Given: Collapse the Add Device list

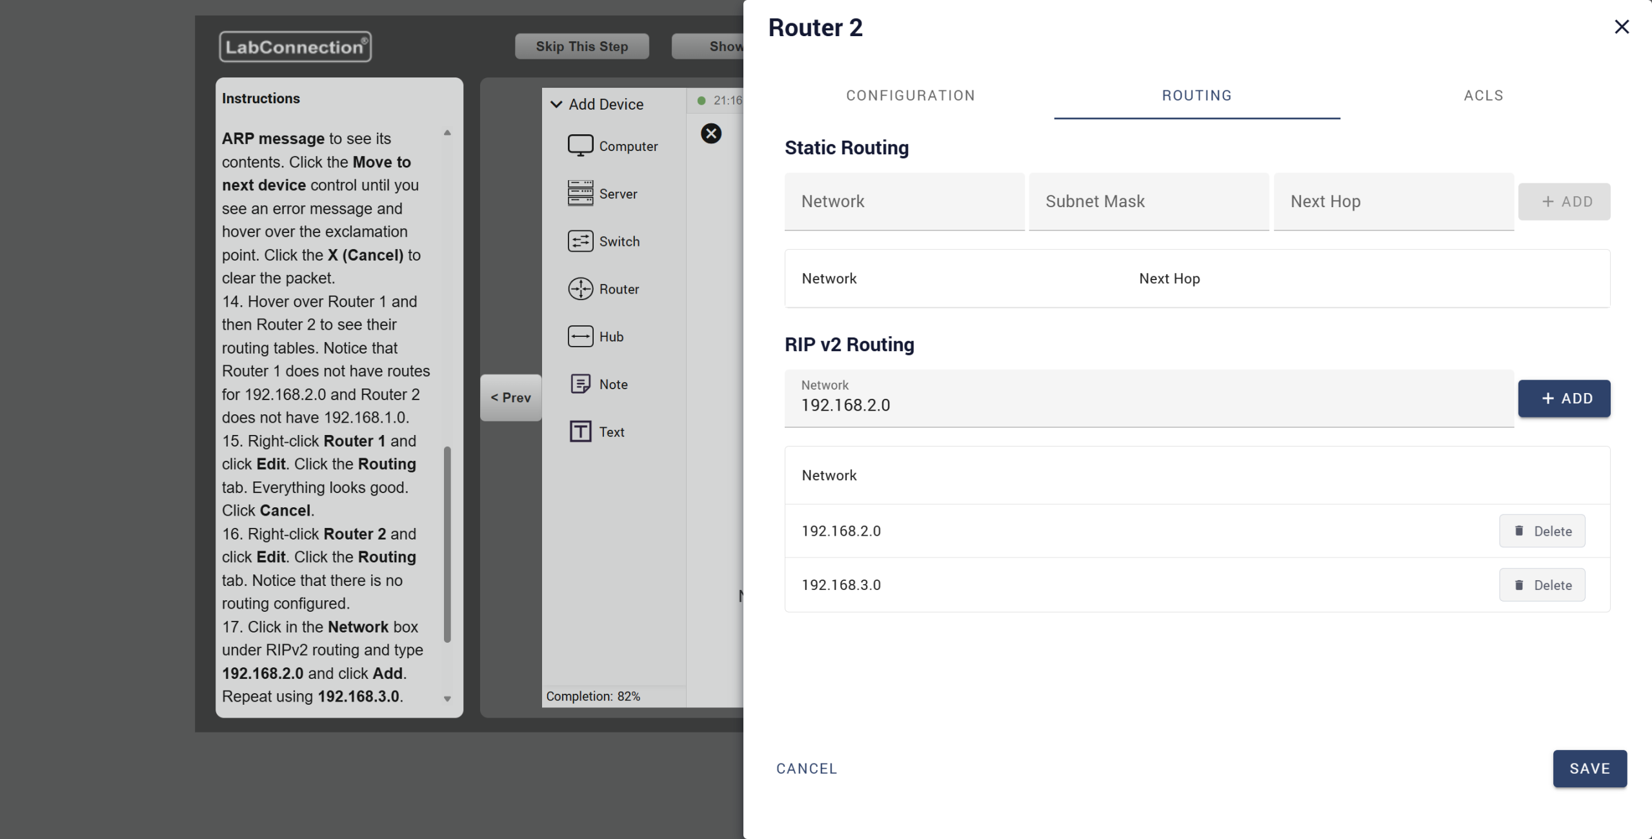Looking at the screenshot, I should point(556,105).
